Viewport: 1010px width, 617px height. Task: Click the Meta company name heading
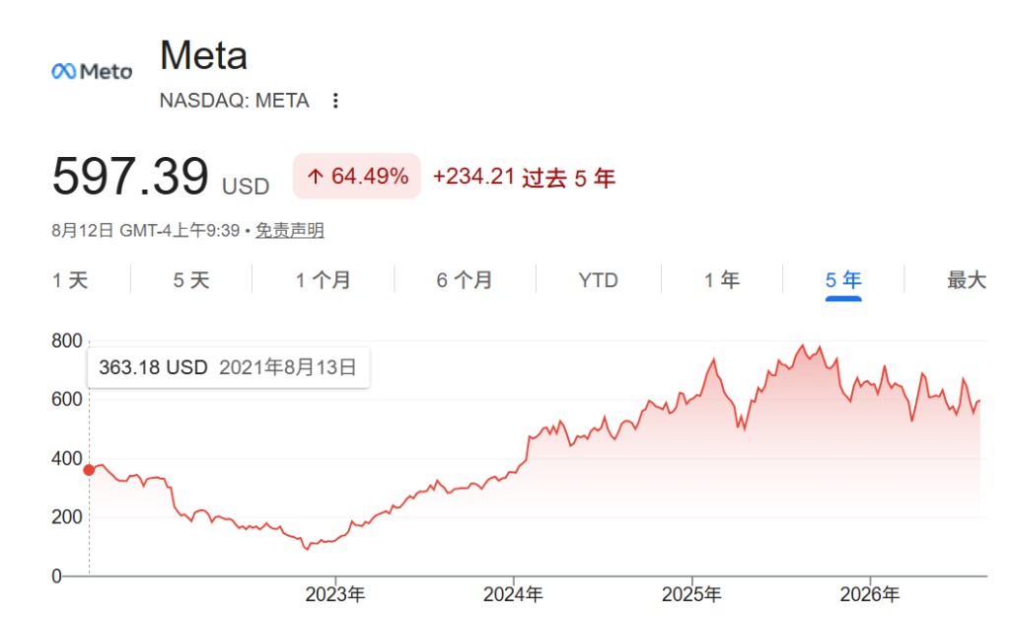click(x=203, y=55)
